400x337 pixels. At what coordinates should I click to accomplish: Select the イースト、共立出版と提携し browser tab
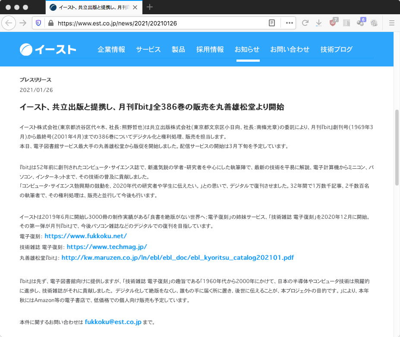click(94, 7)
